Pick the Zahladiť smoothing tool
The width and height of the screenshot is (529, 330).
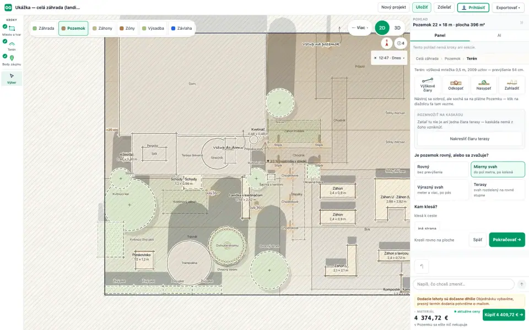pyautogui.click(x=511, y=85)
